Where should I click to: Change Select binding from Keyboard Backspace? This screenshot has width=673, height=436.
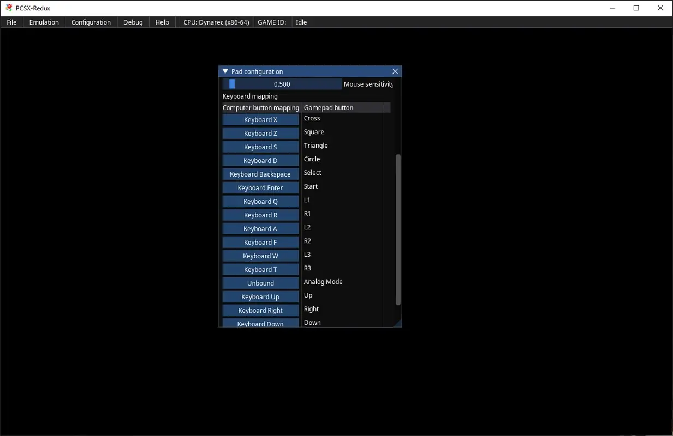[260, 174]
